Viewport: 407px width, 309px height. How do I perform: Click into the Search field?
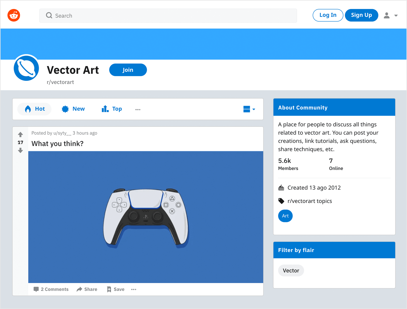[168, 16]
